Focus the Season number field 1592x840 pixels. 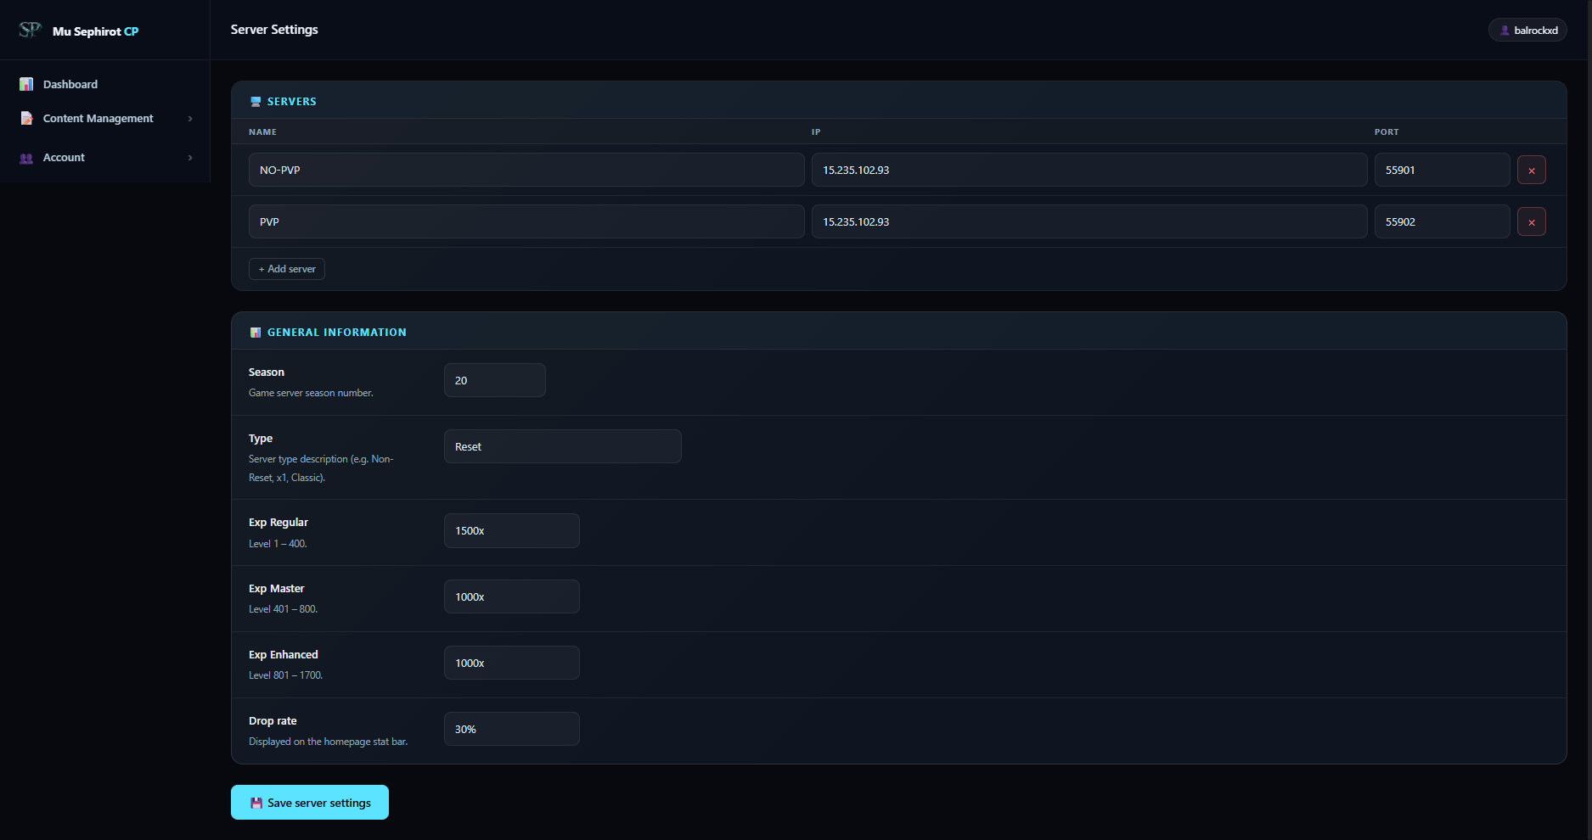pyautogui.click(x=494, y=380)
